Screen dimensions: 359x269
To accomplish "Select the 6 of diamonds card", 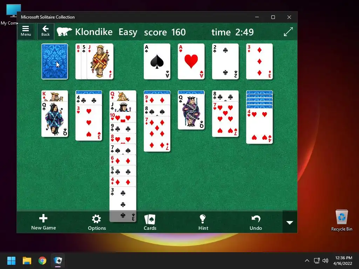I will click(123, 160).
